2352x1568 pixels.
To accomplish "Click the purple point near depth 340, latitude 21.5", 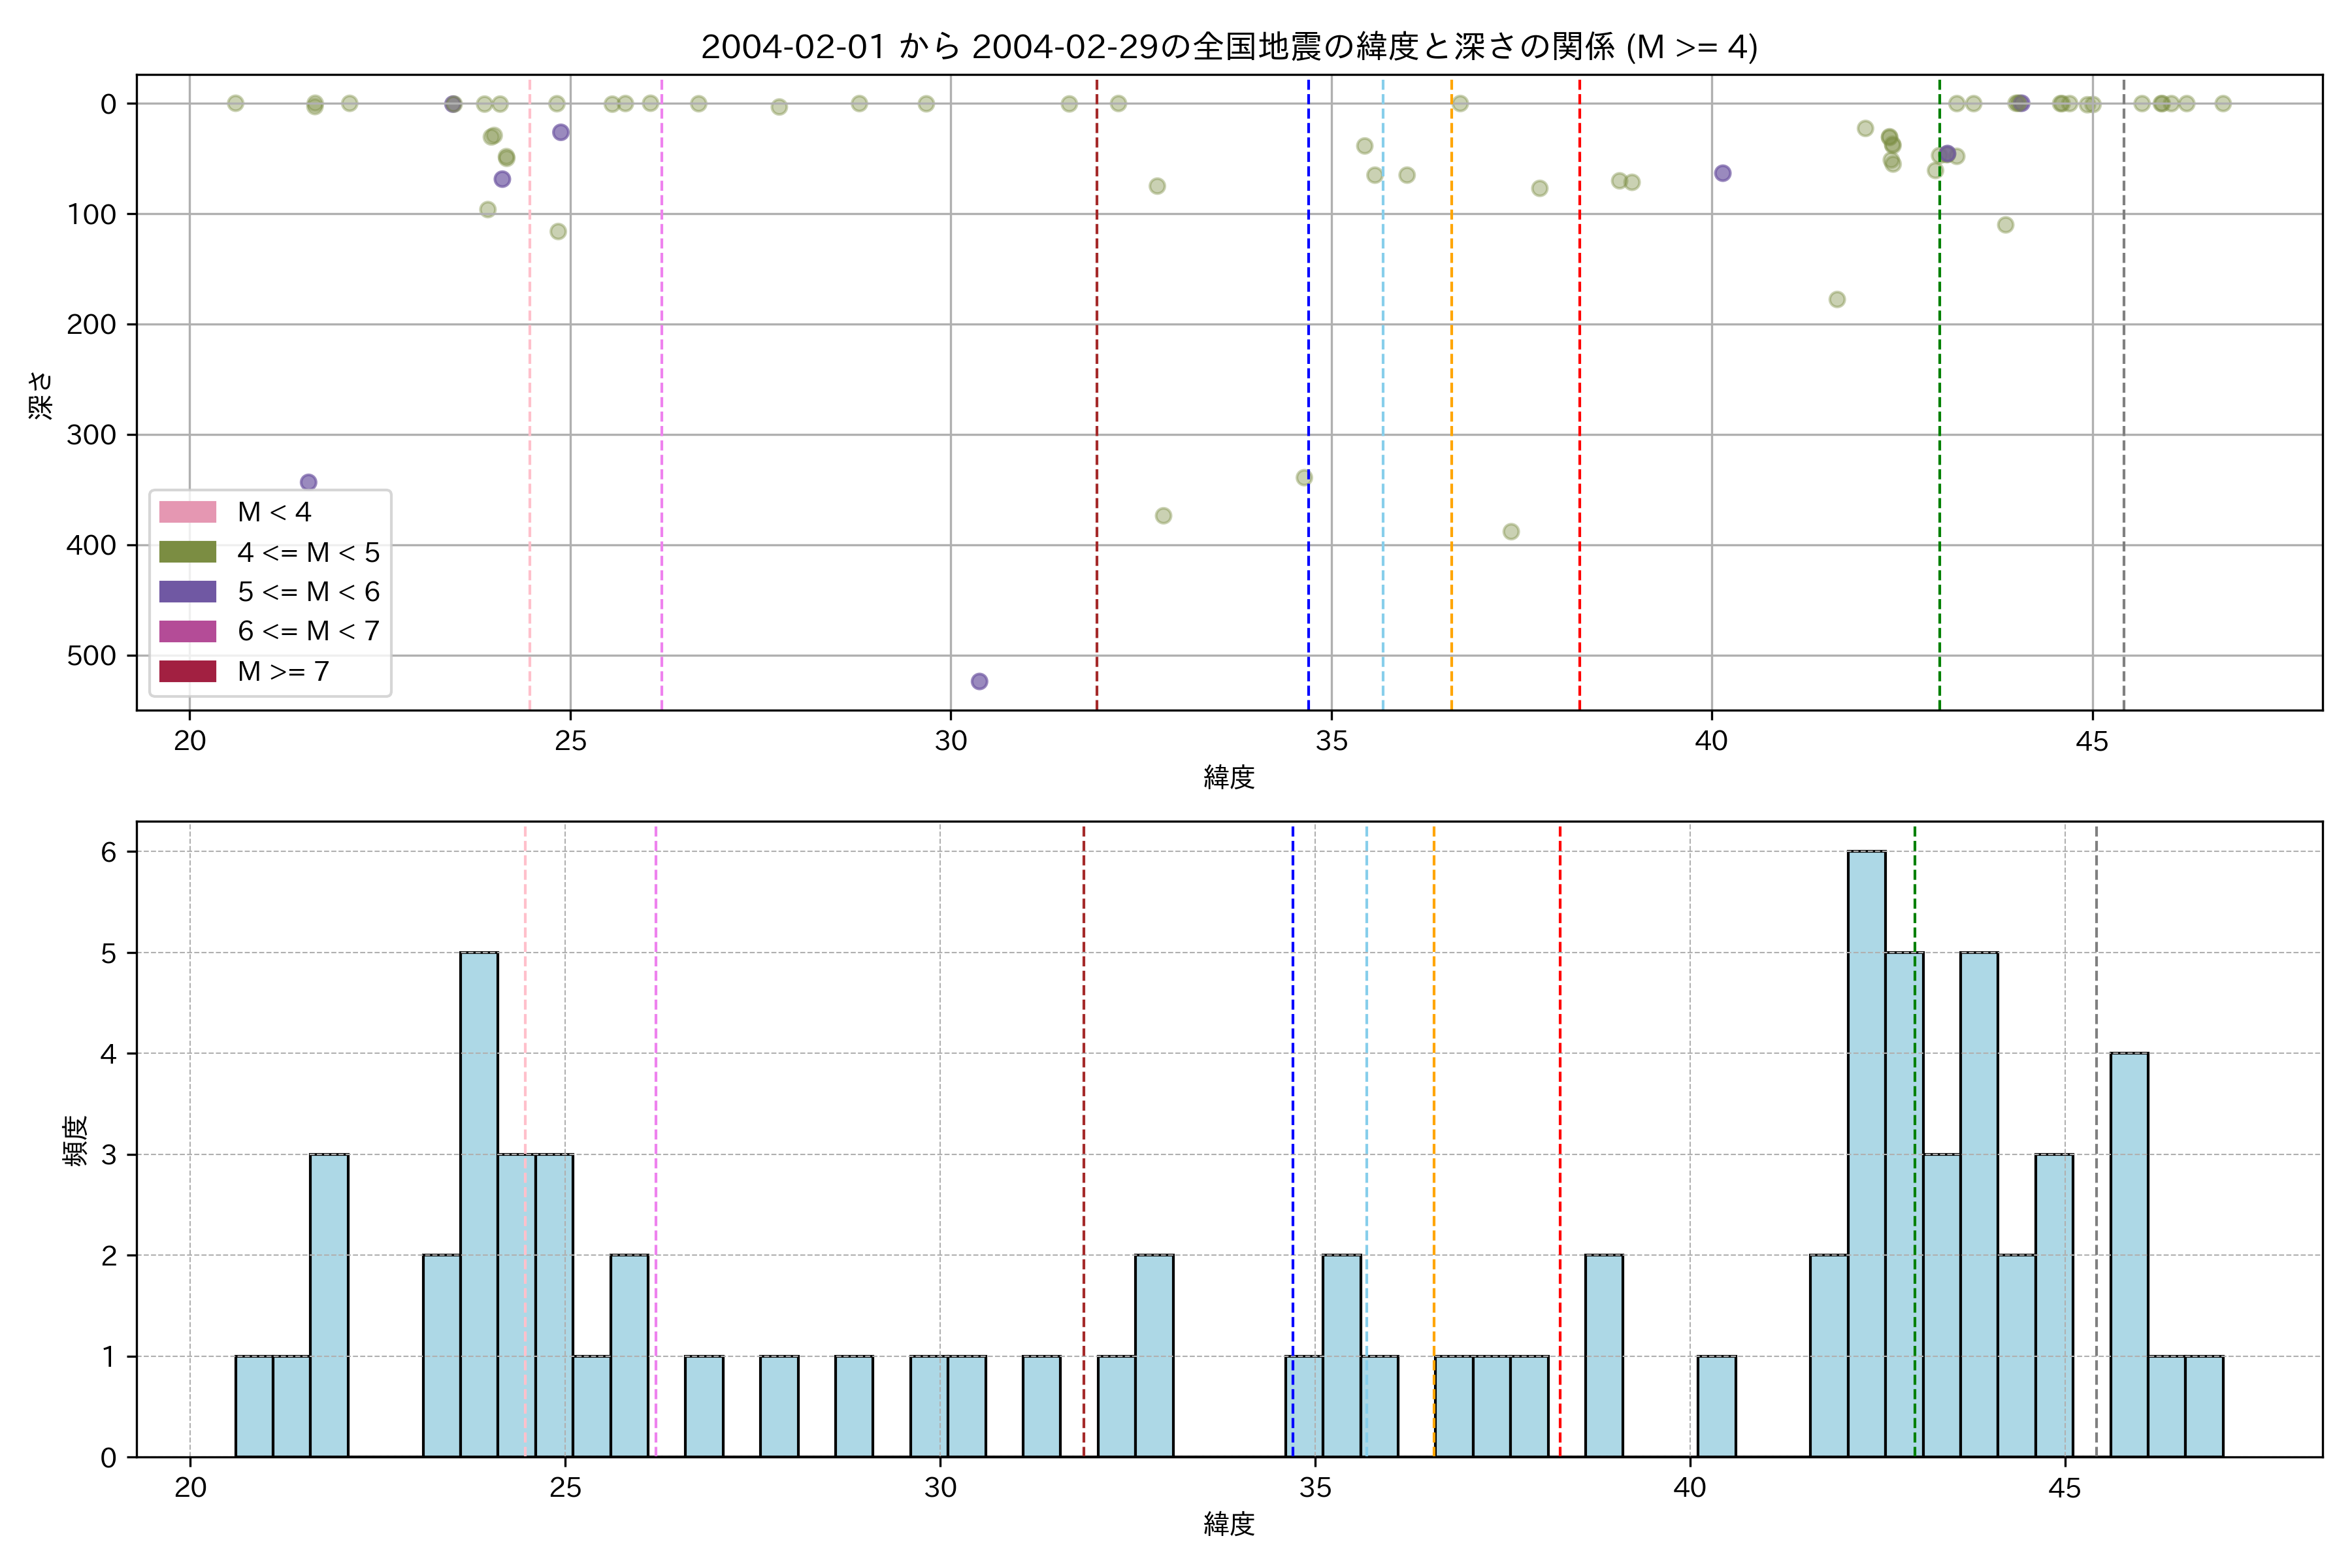I will [308, 482].
